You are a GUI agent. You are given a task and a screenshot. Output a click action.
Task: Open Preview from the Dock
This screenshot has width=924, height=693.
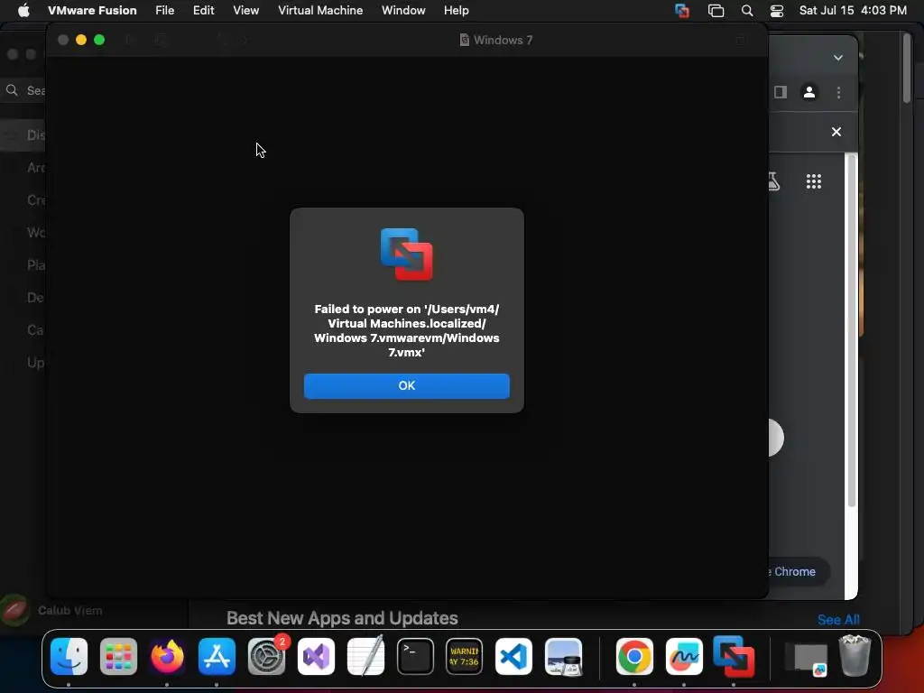(x=563, y=657)
